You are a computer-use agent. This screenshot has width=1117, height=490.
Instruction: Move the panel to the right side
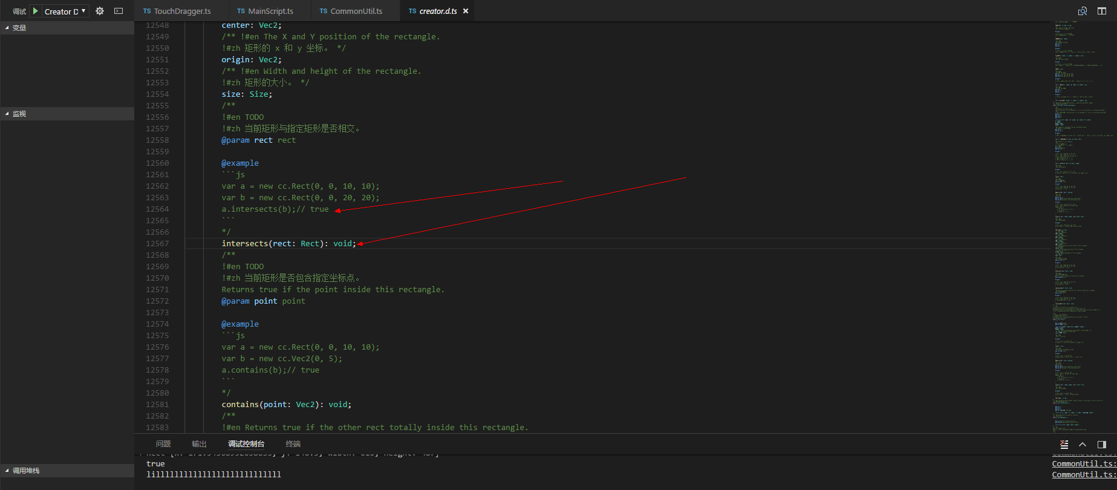[x=1101, y=444]
